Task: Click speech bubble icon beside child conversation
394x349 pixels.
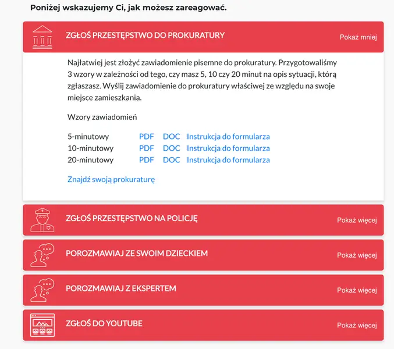Action: tap(42, 255)
